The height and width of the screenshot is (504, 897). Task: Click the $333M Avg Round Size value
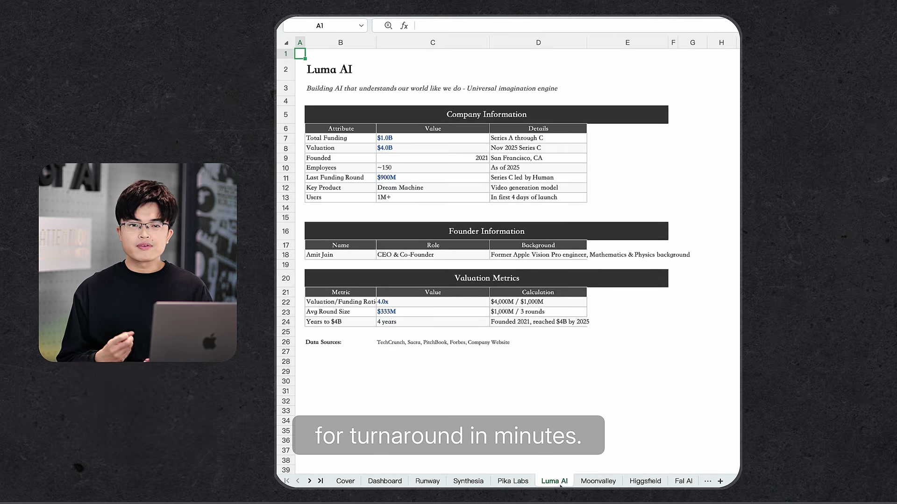(433, 312)
